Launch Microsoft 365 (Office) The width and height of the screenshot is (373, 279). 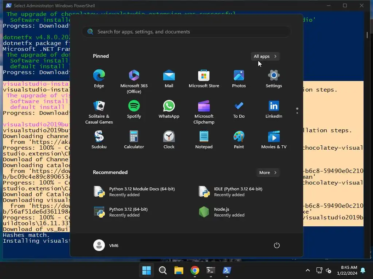click(x=134, y=82)
